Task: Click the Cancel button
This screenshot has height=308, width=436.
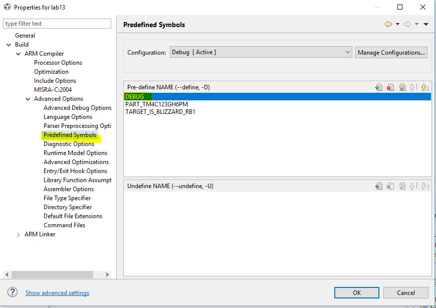Action: (406, 292)
